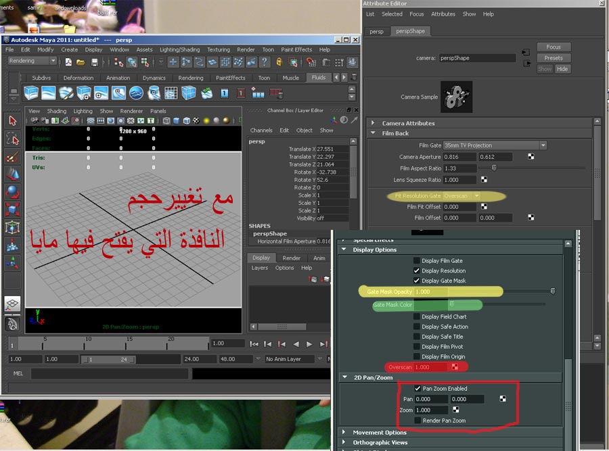
Task: Enable Display Safe Title
Action: [x=417, y=337]
